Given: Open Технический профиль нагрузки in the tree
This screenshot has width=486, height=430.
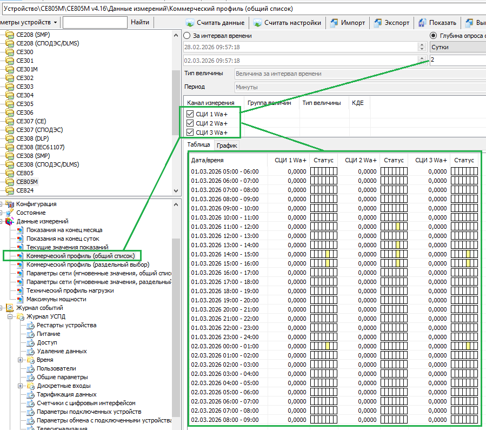Looking at the screenshot, I should (70, 290).
